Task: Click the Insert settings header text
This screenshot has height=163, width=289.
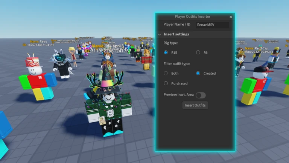Action: tap(176, 34)
